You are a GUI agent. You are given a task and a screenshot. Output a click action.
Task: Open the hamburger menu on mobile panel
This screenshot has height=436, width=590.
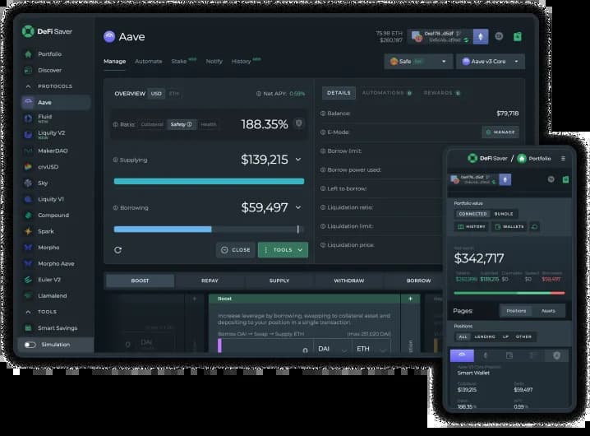(x=563, y=158)
